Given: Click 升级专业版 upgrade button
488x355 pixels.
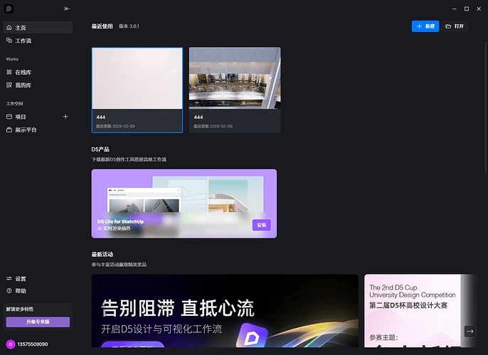Looking at the screenshot, I should [38, 322].
